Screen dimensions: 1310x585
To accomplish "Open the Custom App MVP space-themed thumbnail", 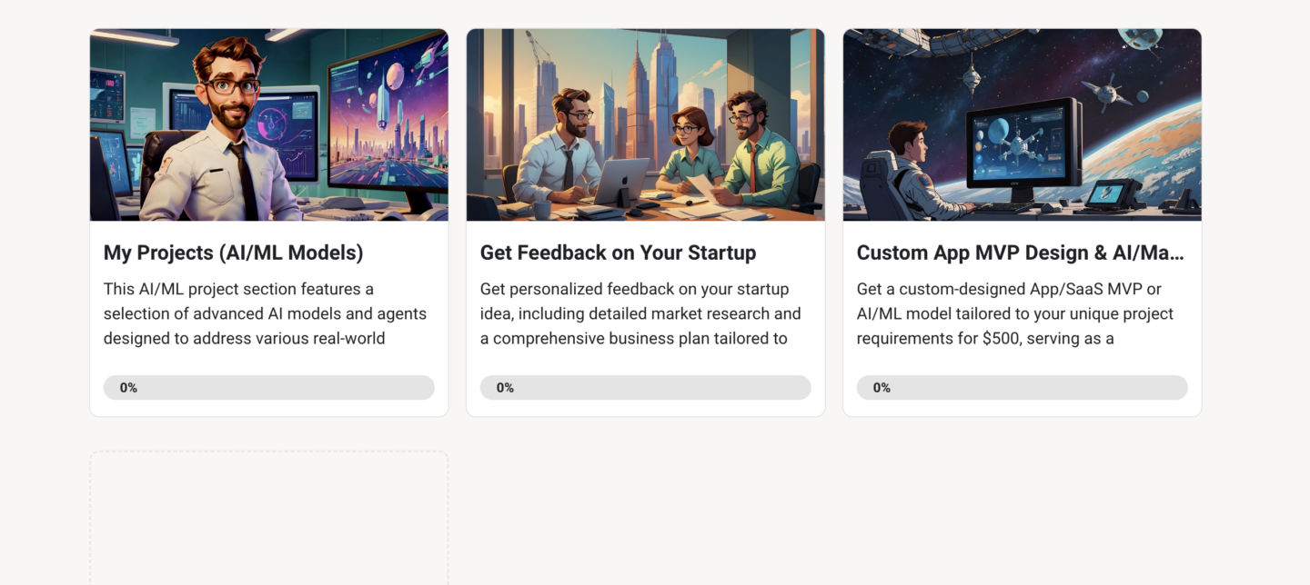I will [x=1023, y=124].
